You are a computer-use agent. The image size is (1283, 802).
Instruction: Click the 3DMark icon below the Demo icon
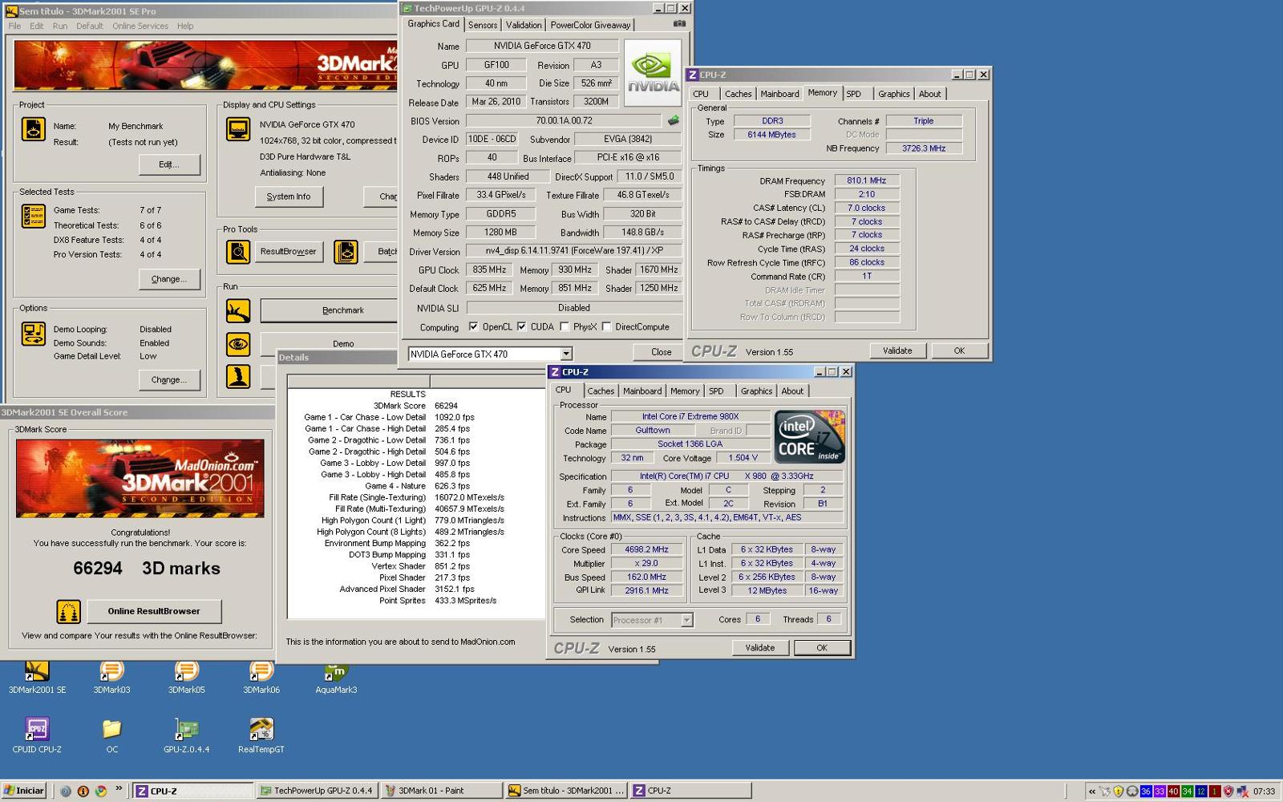[238, 376]
